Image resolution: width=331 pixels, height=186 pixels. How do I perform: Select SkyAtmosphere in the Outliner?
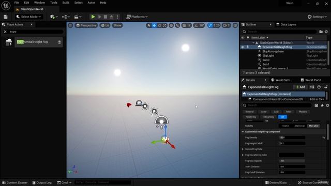[x=273, y=52]
